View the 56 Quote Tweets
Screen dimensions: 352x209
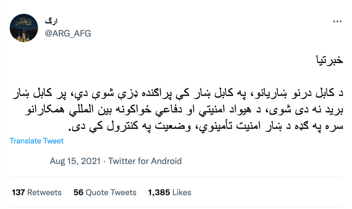(104, 192)
